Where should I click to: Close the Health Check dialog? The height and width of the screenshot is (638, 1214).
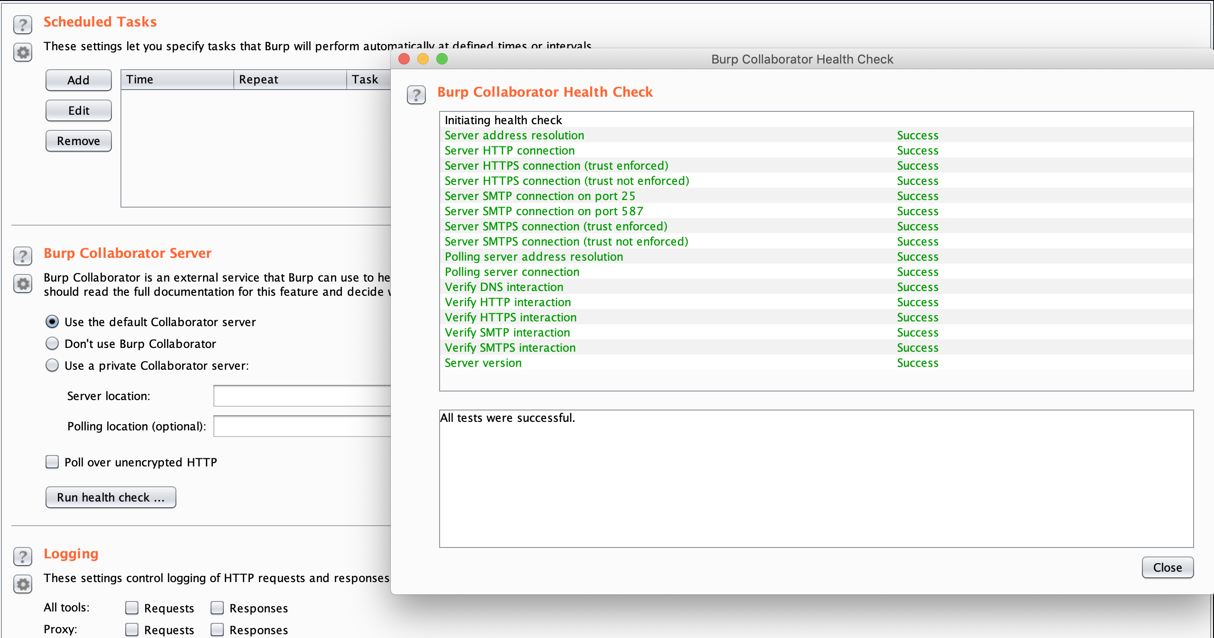pyautogui.click(x=1168, y=567)
